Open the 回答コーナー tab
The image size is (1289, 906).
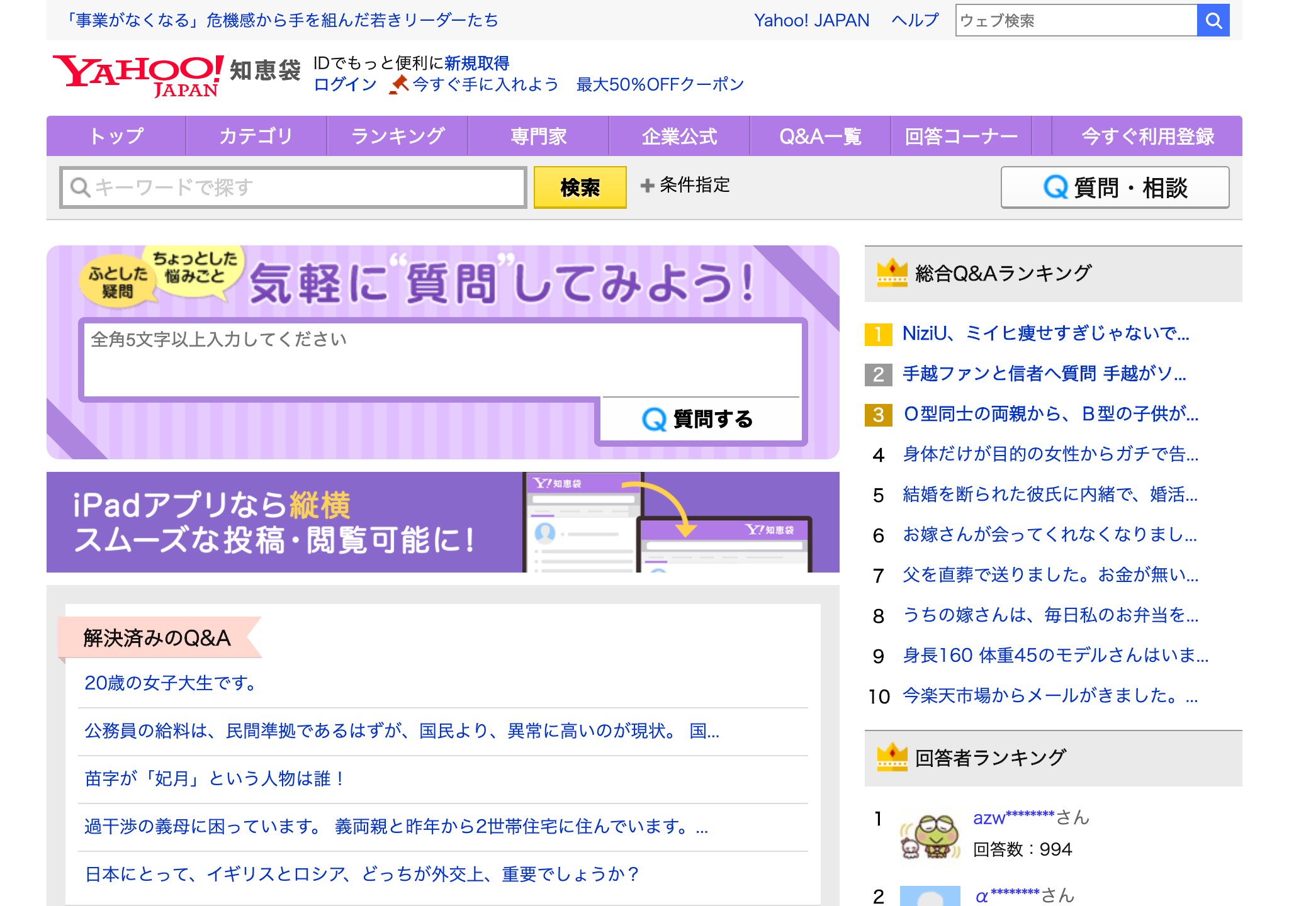[961, 136]
